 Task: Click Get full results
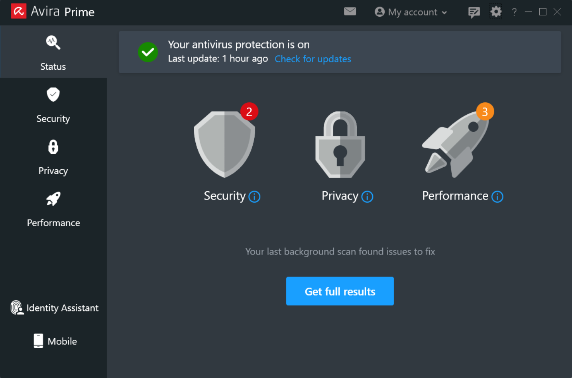340,291
